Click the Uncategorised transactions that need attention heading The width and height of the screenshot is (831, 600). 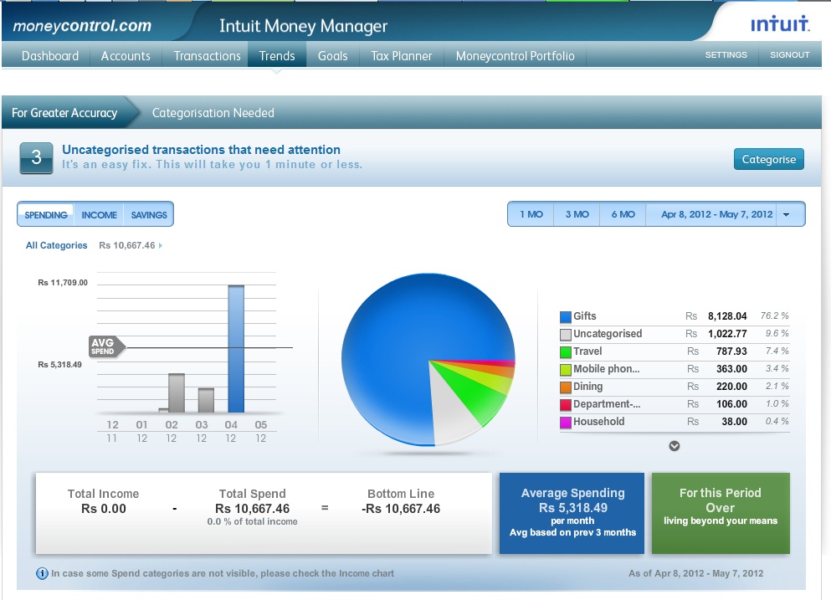(202, 150)
